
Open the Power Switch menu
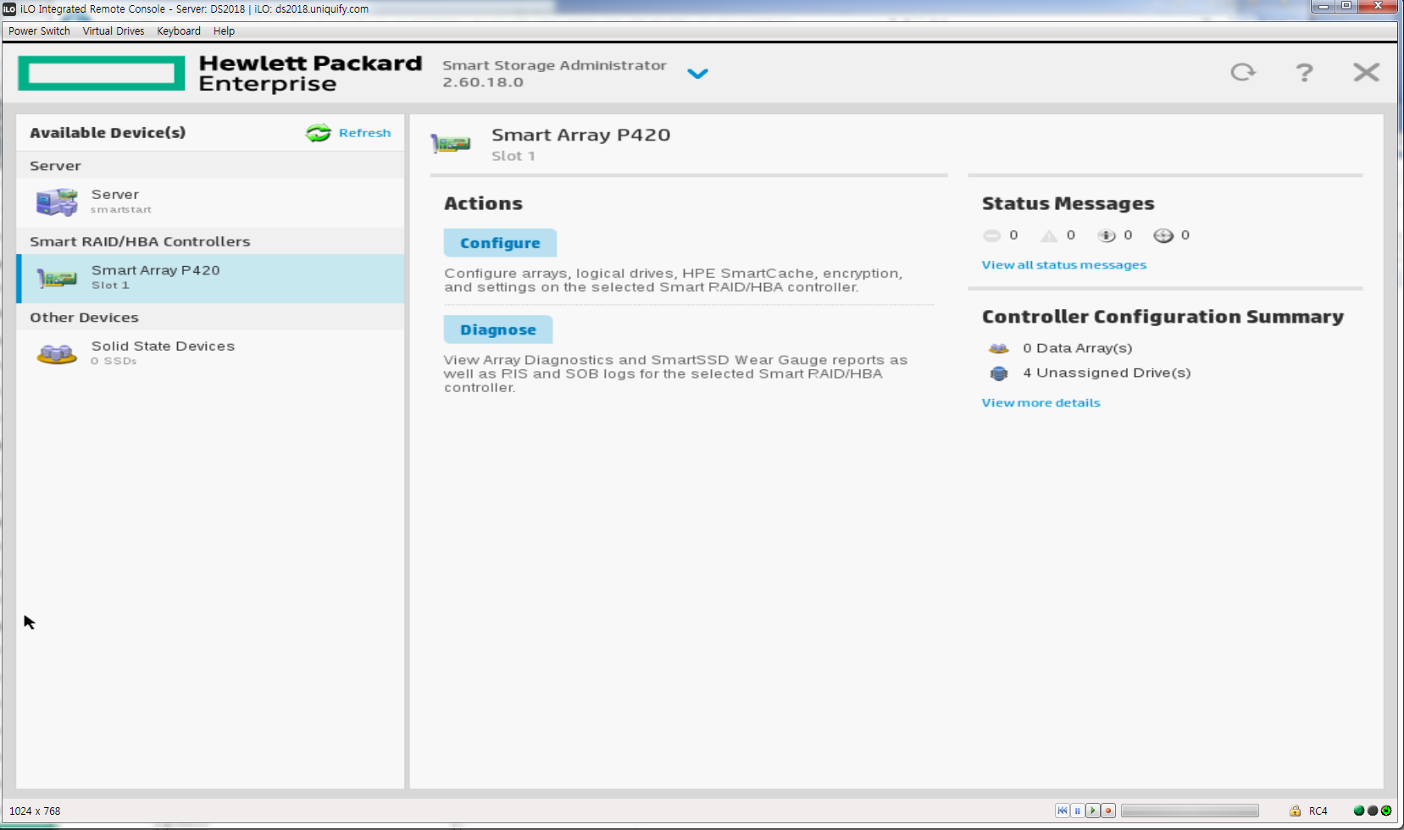pos(39,31)
